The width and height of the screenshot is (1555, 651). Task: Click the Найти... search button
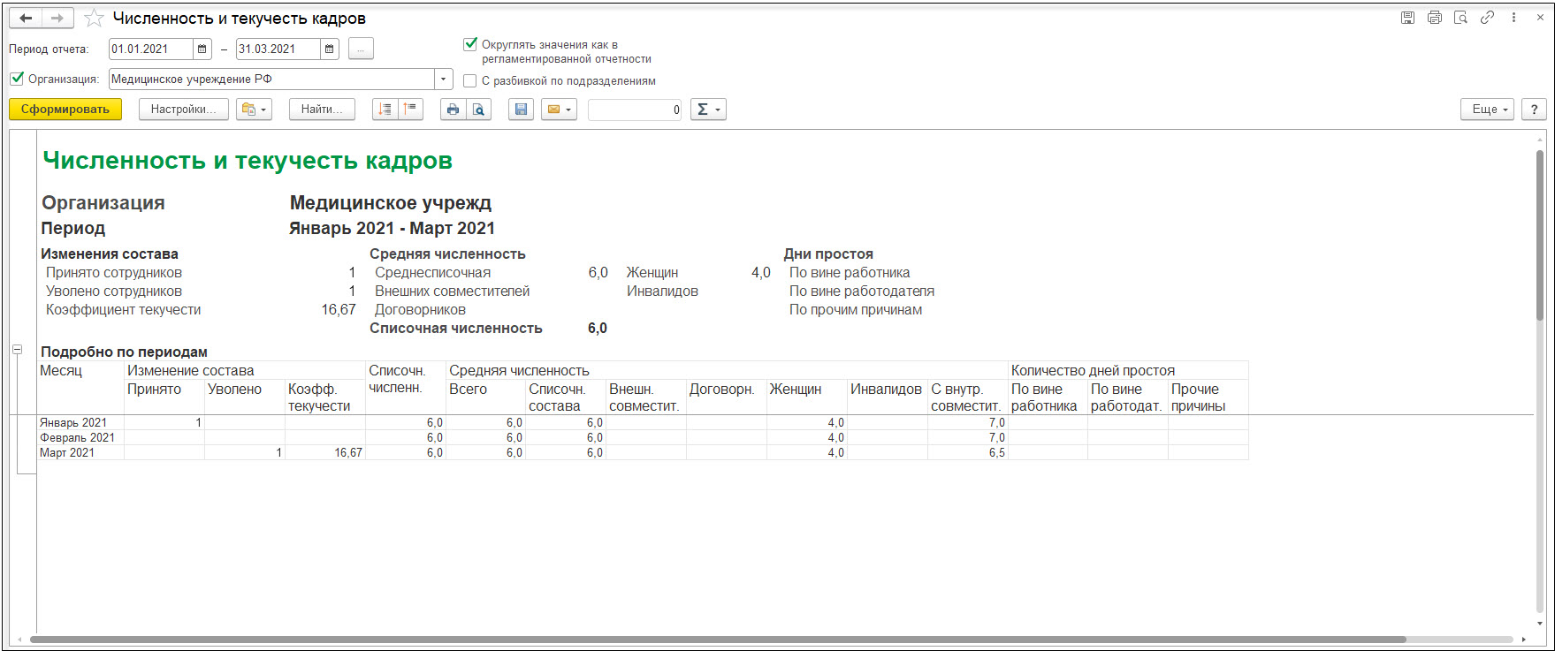[322, 110]
